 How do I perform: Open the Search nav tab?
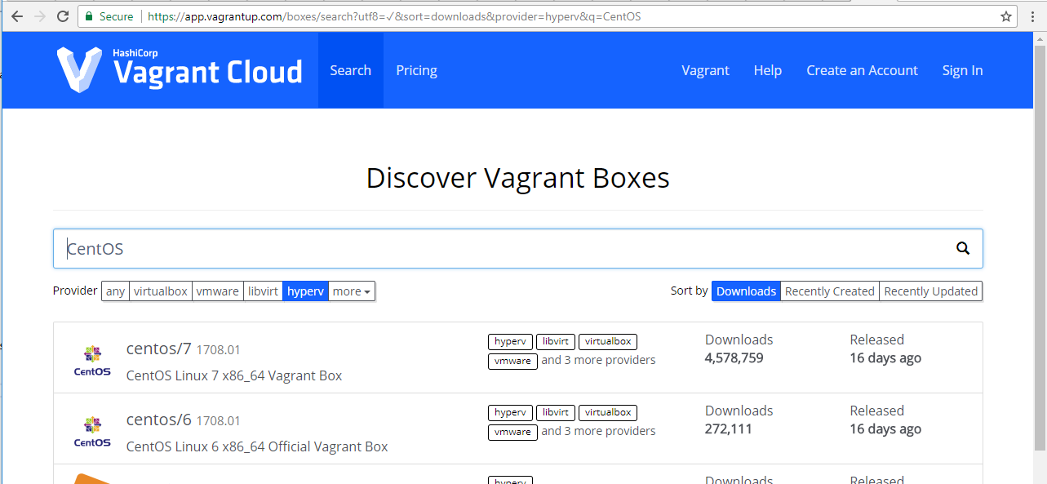pyautogui.click(x=351, y=70)
